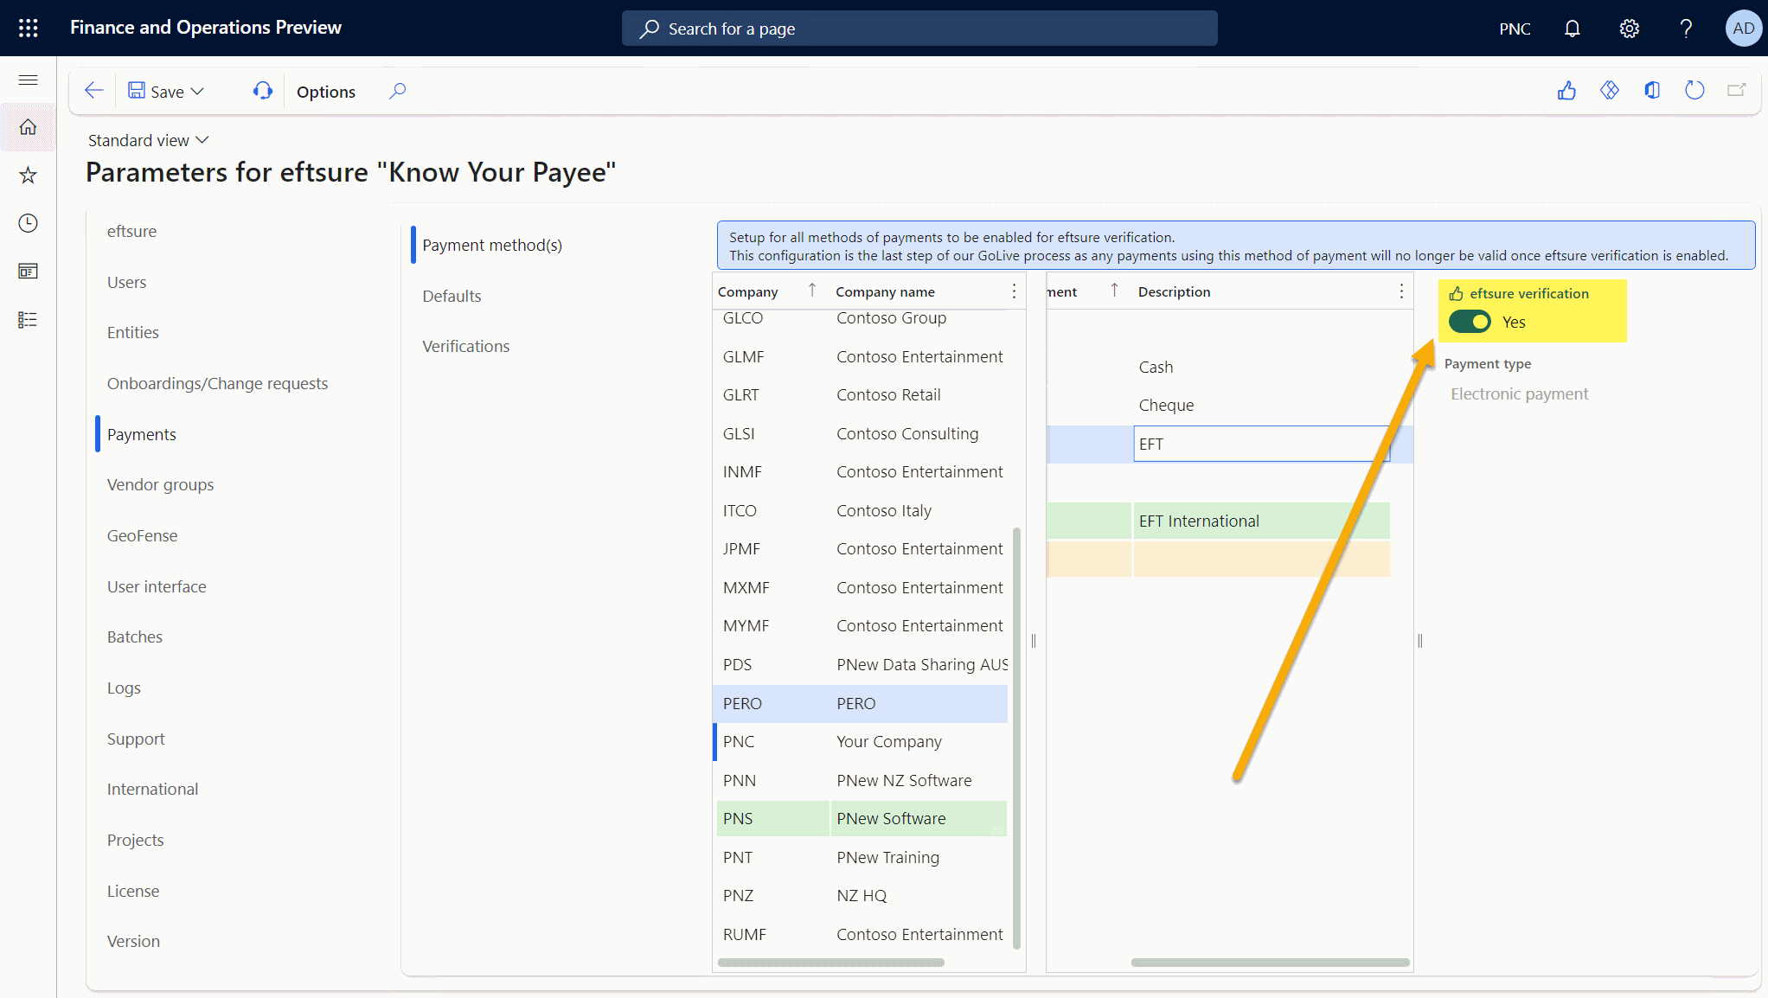
Task: Open the GeoFense tab
Action: click(x=142, y=535)
